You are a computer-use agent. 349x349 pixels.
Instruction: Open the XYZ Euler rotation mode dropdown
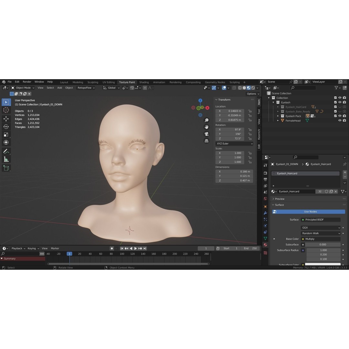[x=234, y=143]
